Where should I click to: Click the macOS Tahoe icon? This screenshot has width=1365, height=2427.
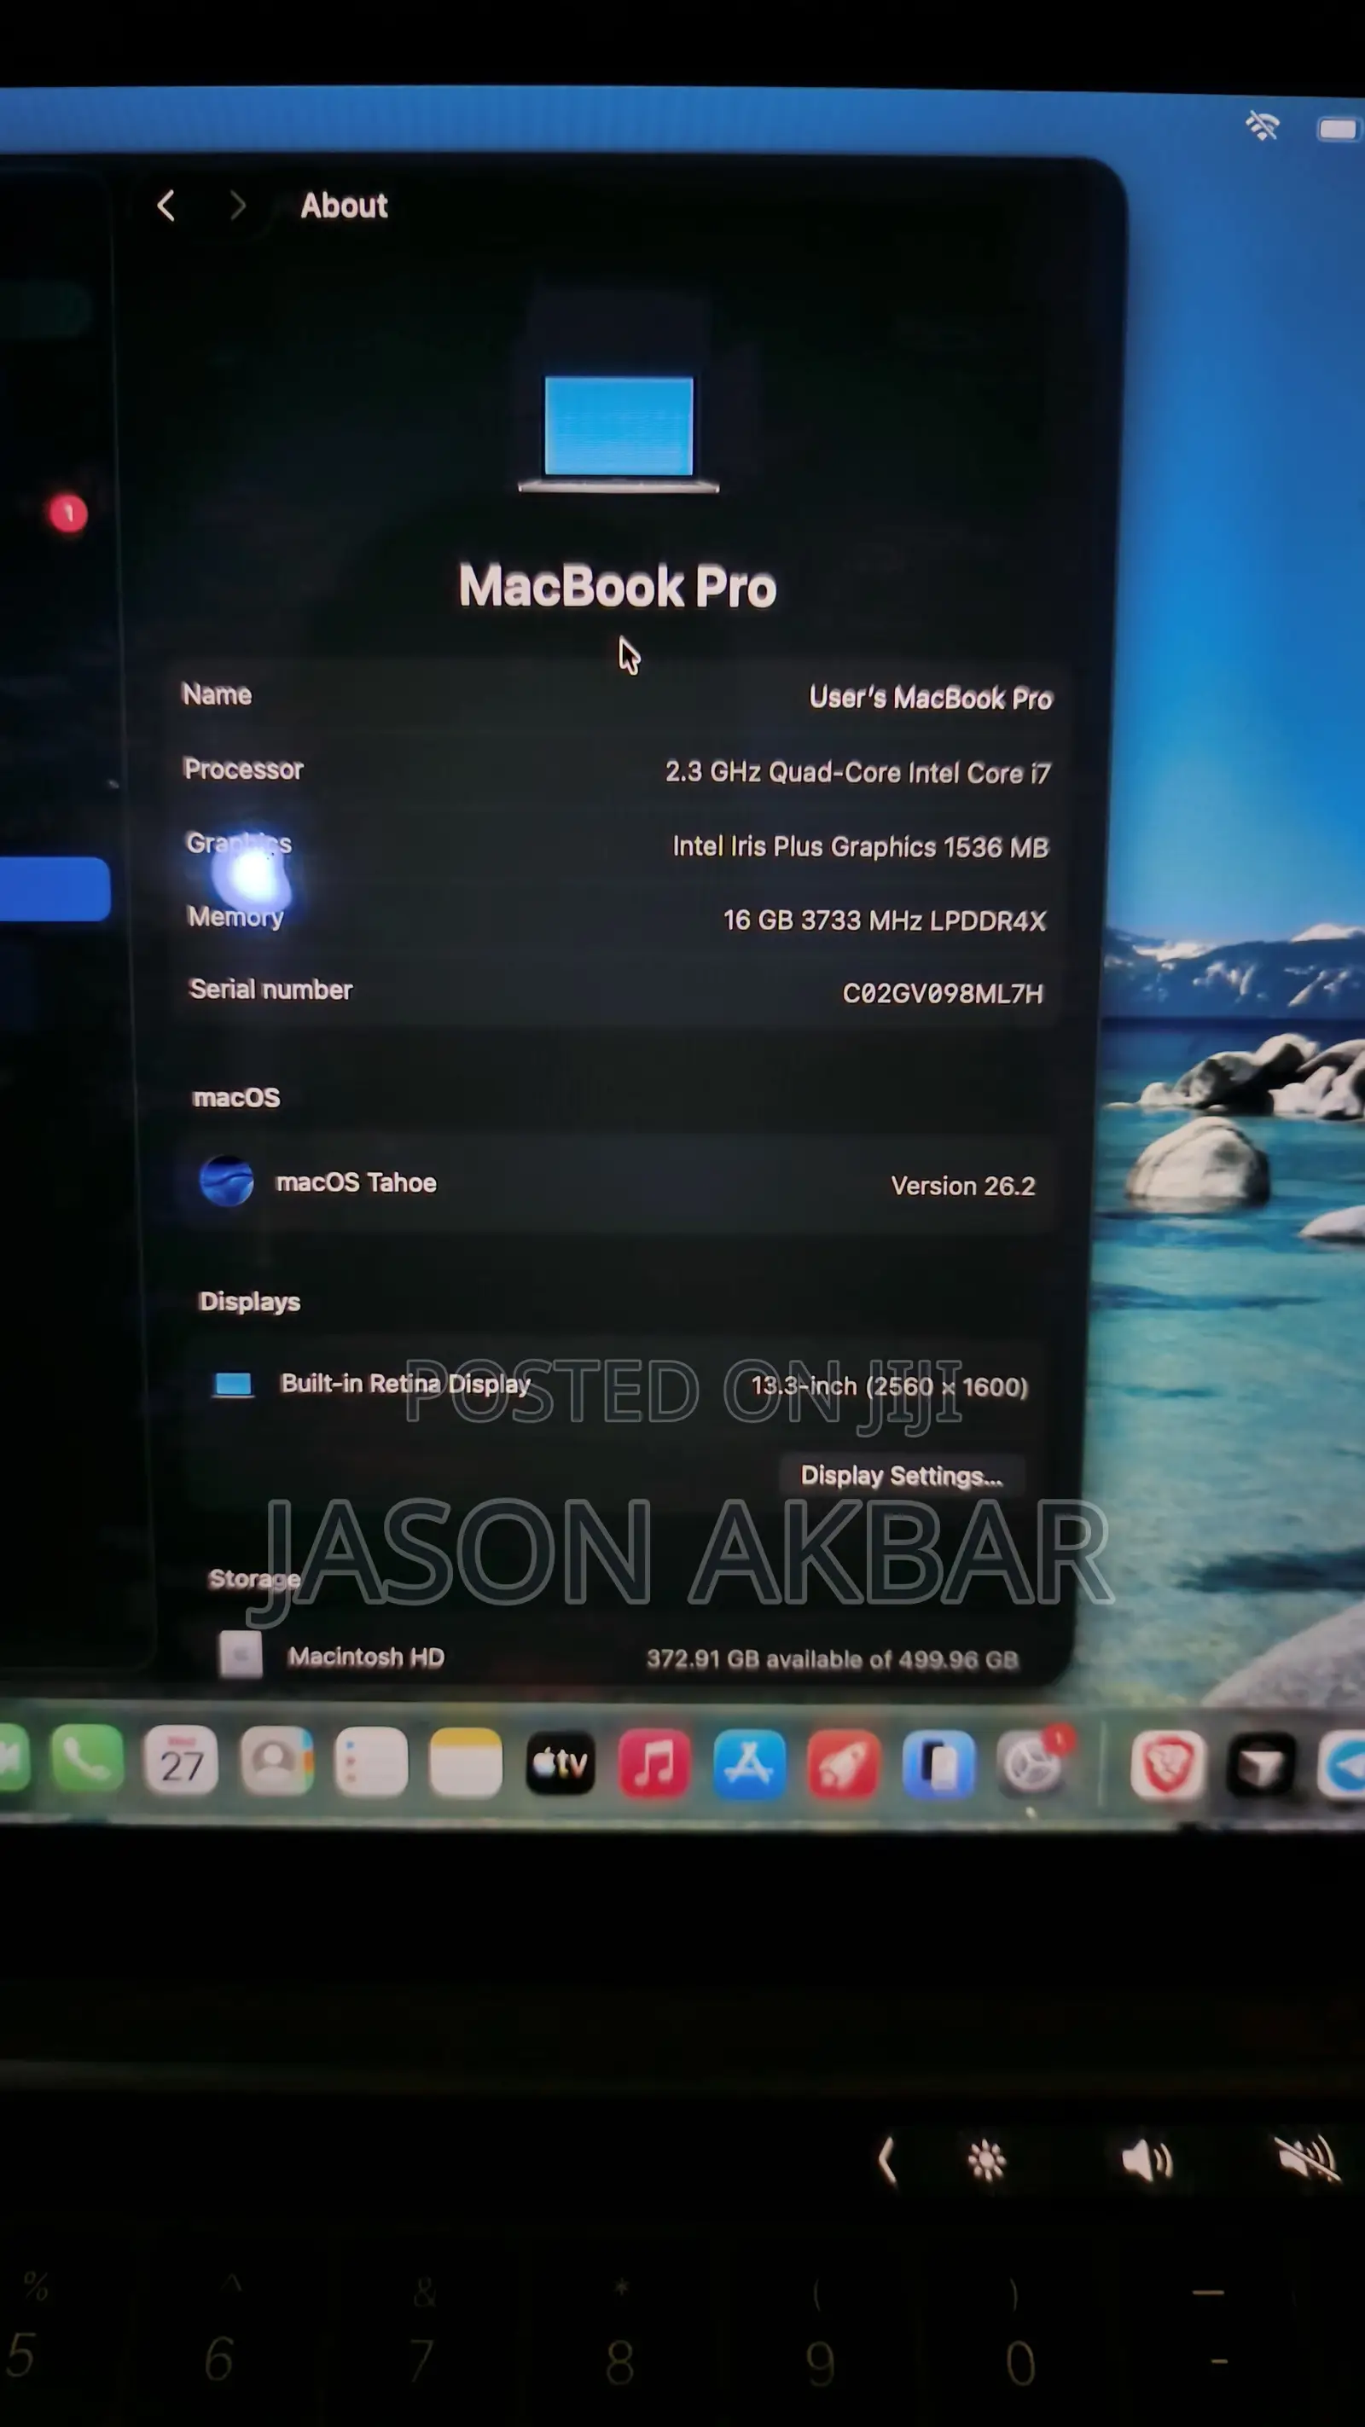pyautogui.click(x=227, y=1182)
